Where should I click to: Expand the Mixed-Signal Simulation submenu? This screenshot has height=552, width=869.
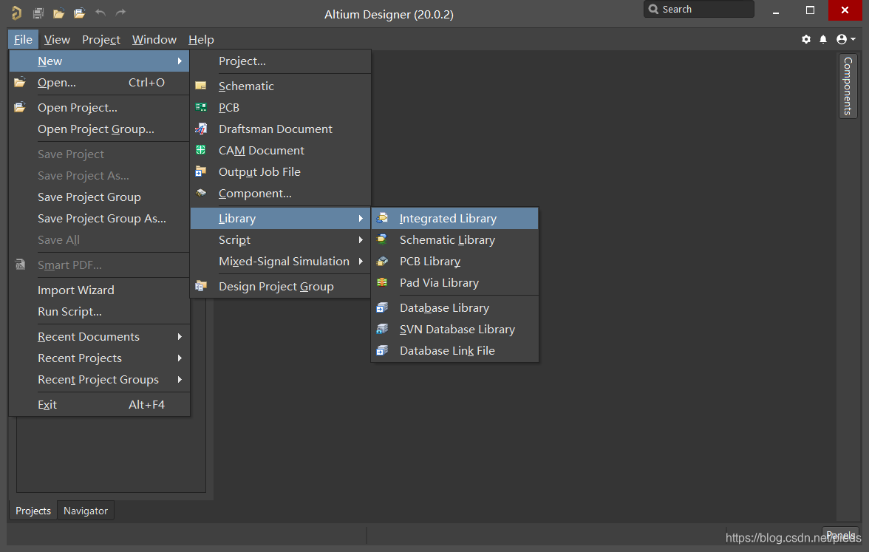[284, 261]
